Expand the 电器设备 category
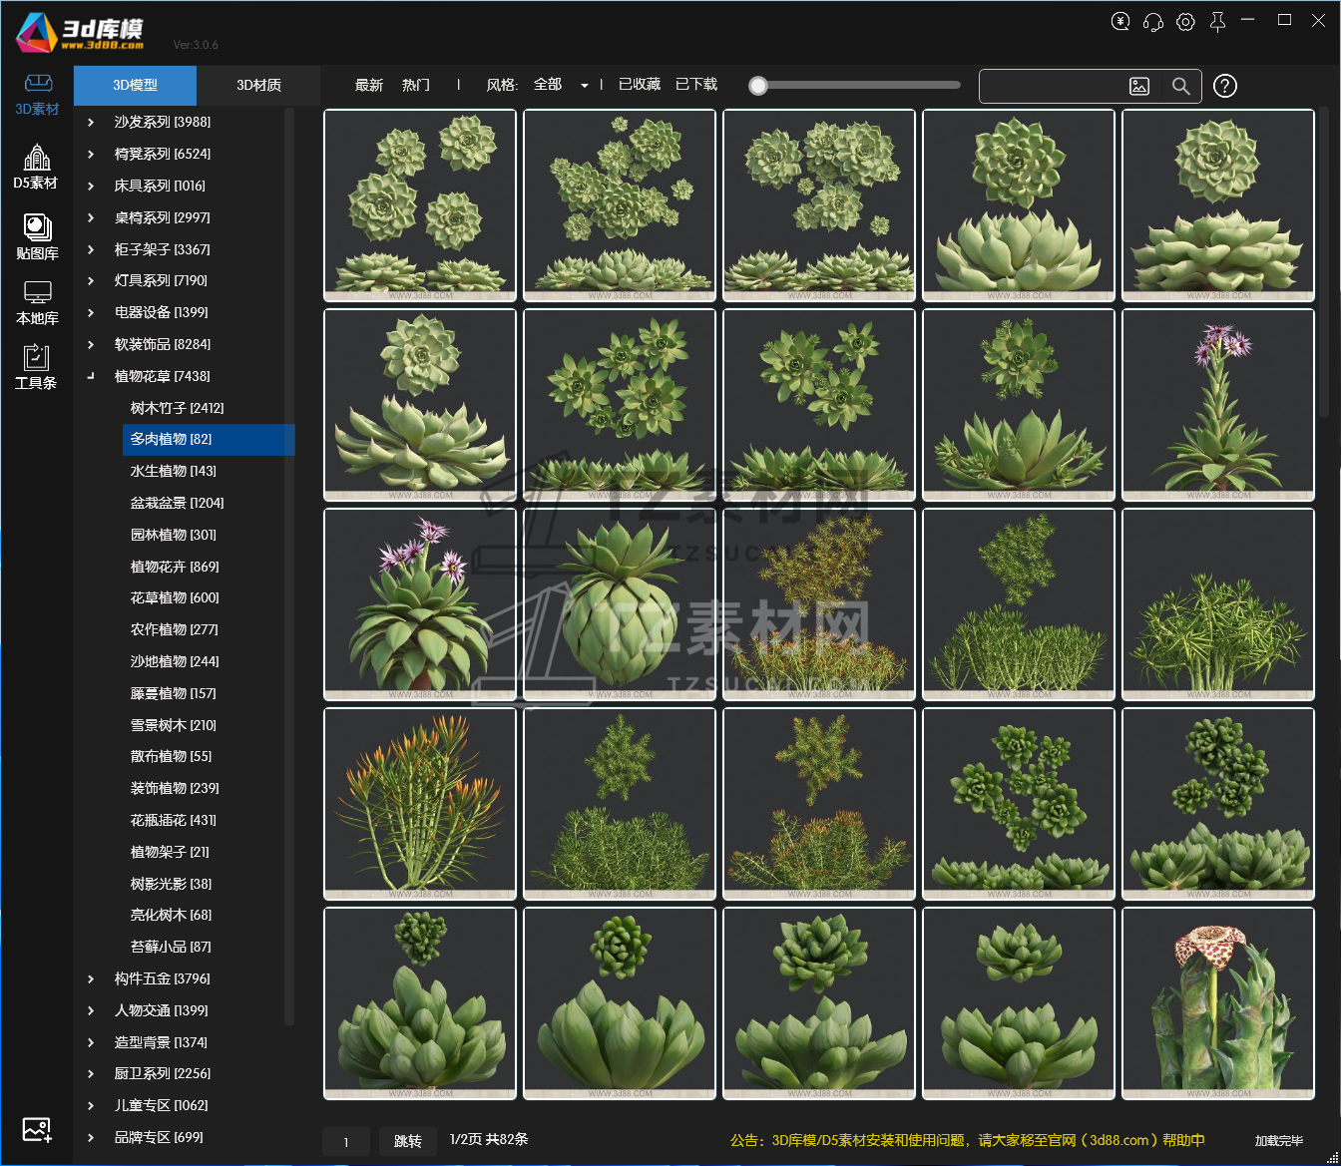This screenshot has width=1341, height=1166. (91, 313)
